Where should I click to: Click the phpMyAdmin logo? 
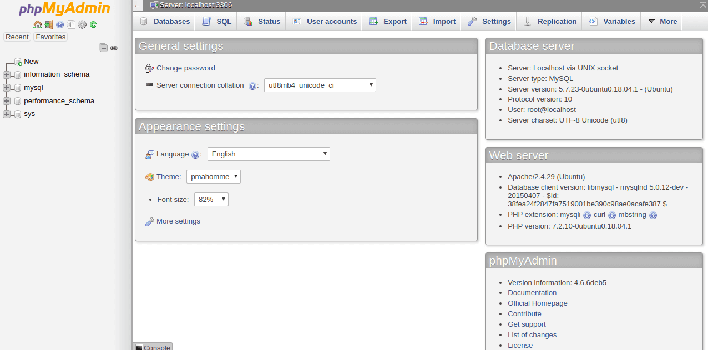click(65, 9)
